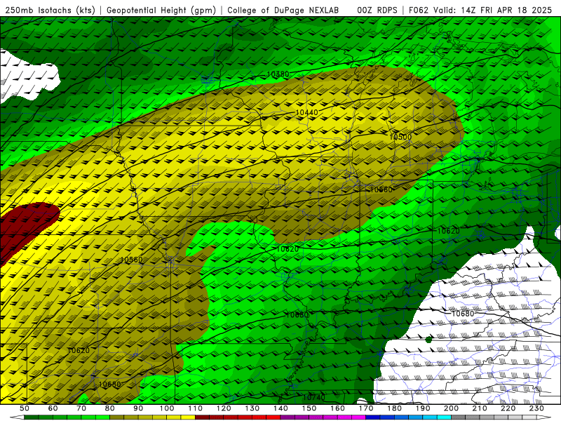Click the 170 value on the color scale

click(366, 408)
